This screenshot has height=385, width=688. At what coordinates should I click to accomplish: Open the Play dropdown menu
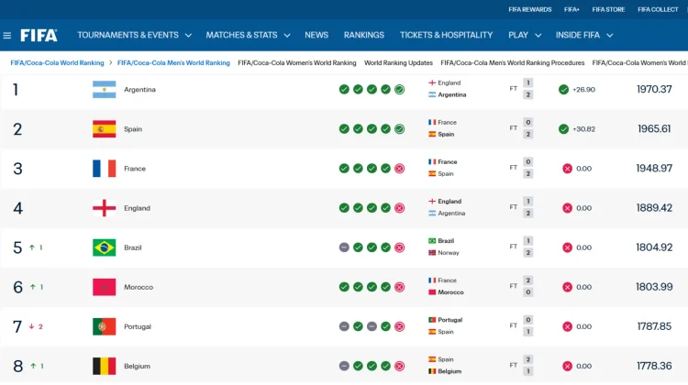(x=525, y=35)
